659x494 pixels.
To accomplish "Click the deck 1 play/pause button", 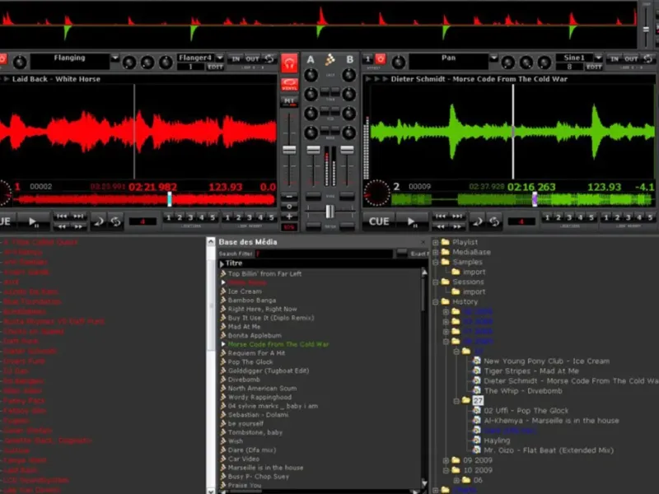I will pos(33,221).
